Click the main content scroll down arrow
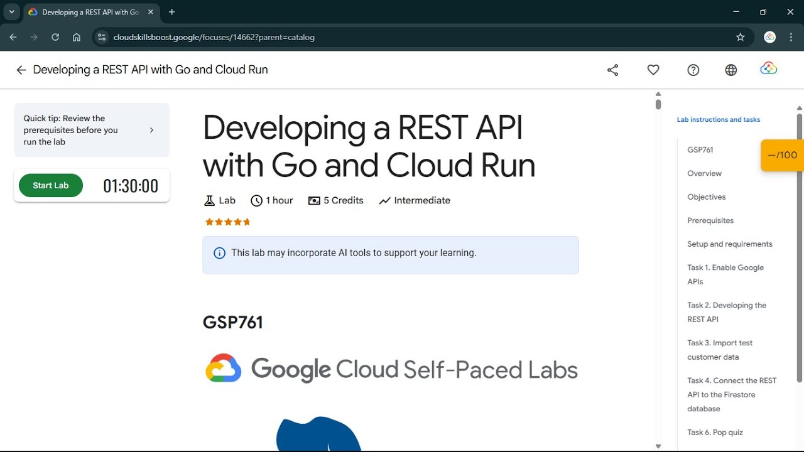This screenshot has height=452, width=804. pyautogui.click(x=658, y=446)
